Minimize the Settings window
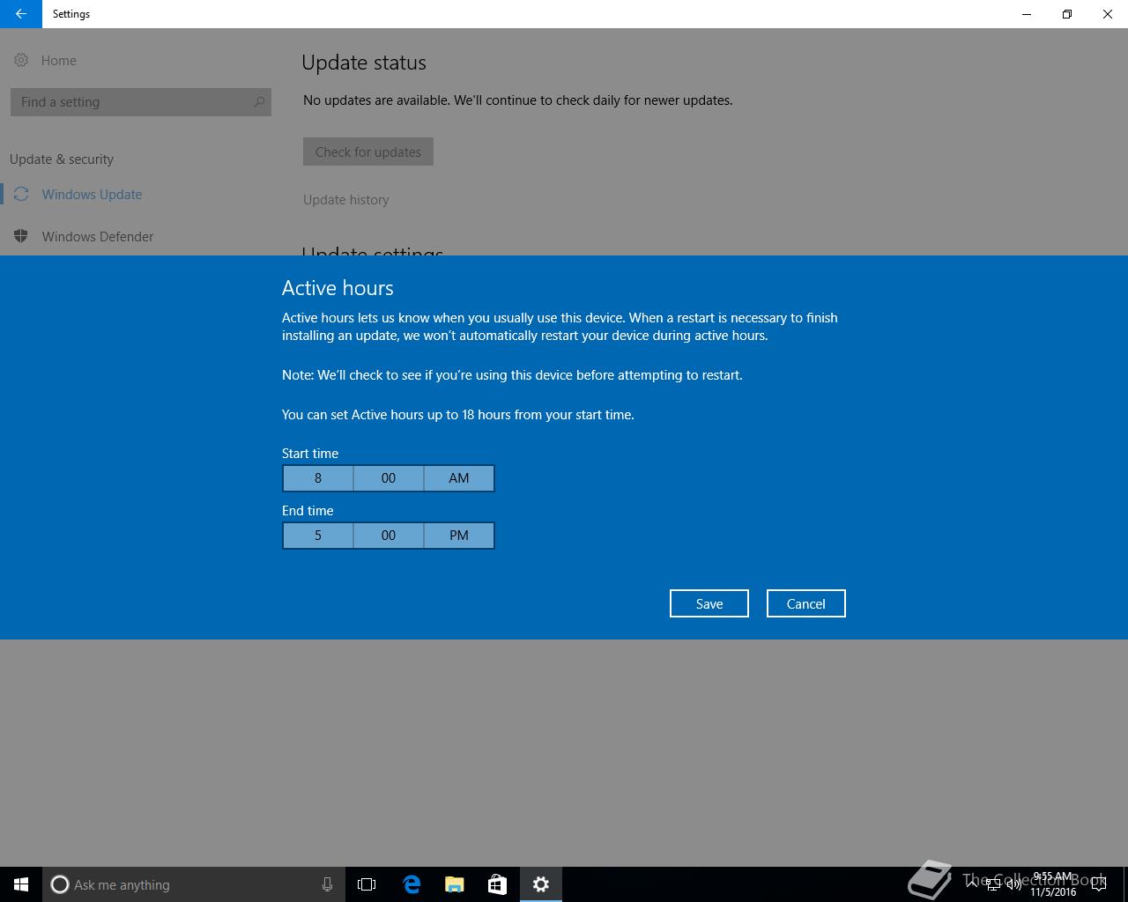The width and height of the screenshot is (1128, 902). click(x=1027, y=14)
